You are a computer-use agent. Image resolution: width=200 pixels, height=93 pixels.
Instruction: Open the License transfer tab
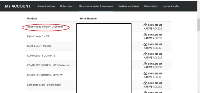click(171, 6)
